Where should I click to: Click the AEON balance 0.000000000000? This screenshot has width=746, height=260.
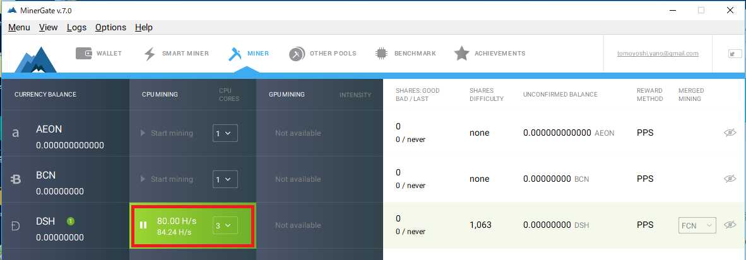(70, 145)
